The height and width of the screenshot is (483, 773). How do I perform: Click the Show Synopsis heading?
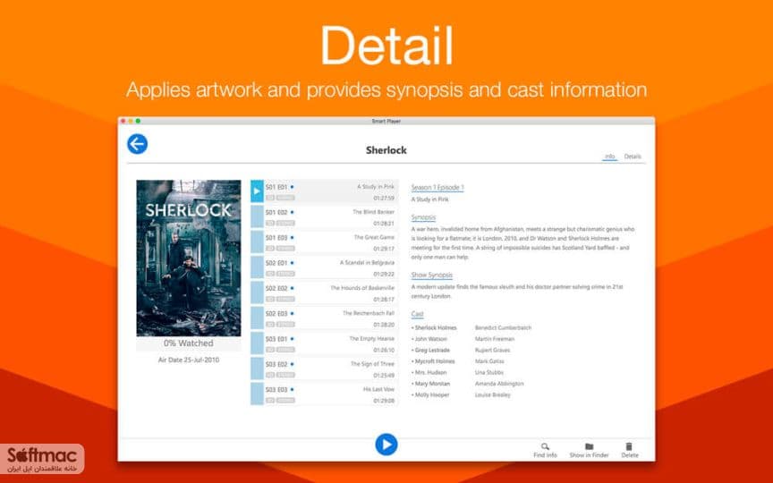(x=431, y=275)
